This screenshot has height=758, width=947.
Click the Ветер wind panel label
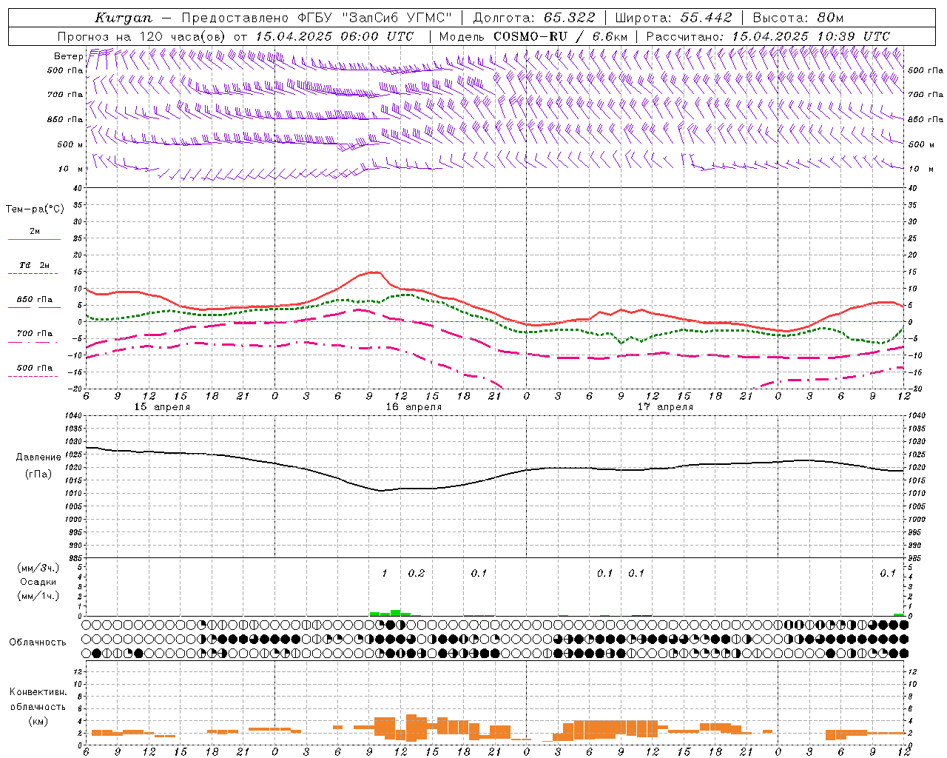(x=68, y=56)
